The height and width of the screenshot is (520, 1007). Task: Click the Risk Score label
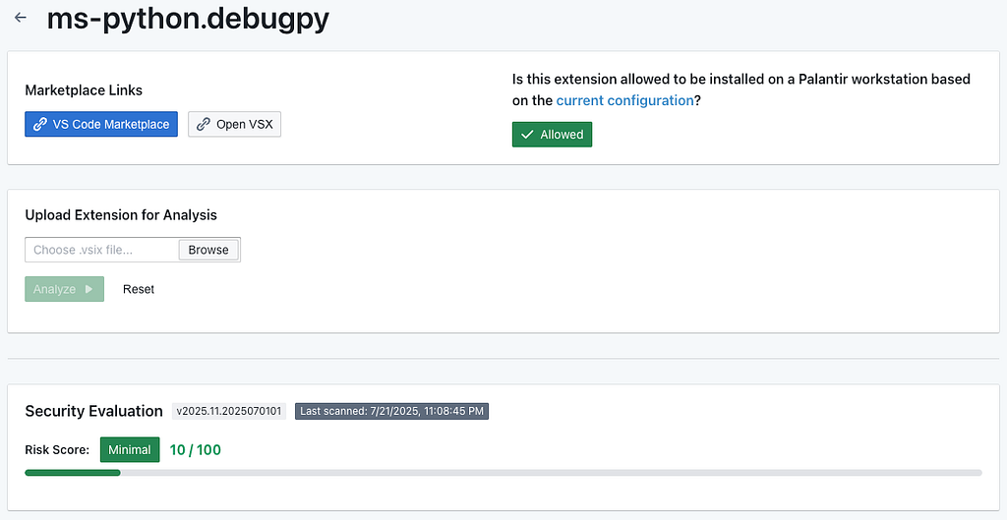(57, 449)
